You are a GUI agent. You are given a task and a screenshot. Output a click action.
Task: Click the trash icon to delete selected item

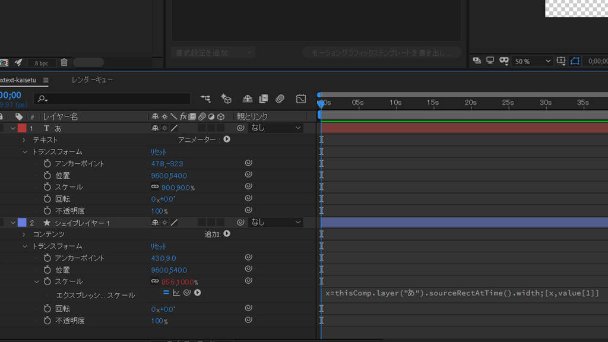[x=64, y=62]
